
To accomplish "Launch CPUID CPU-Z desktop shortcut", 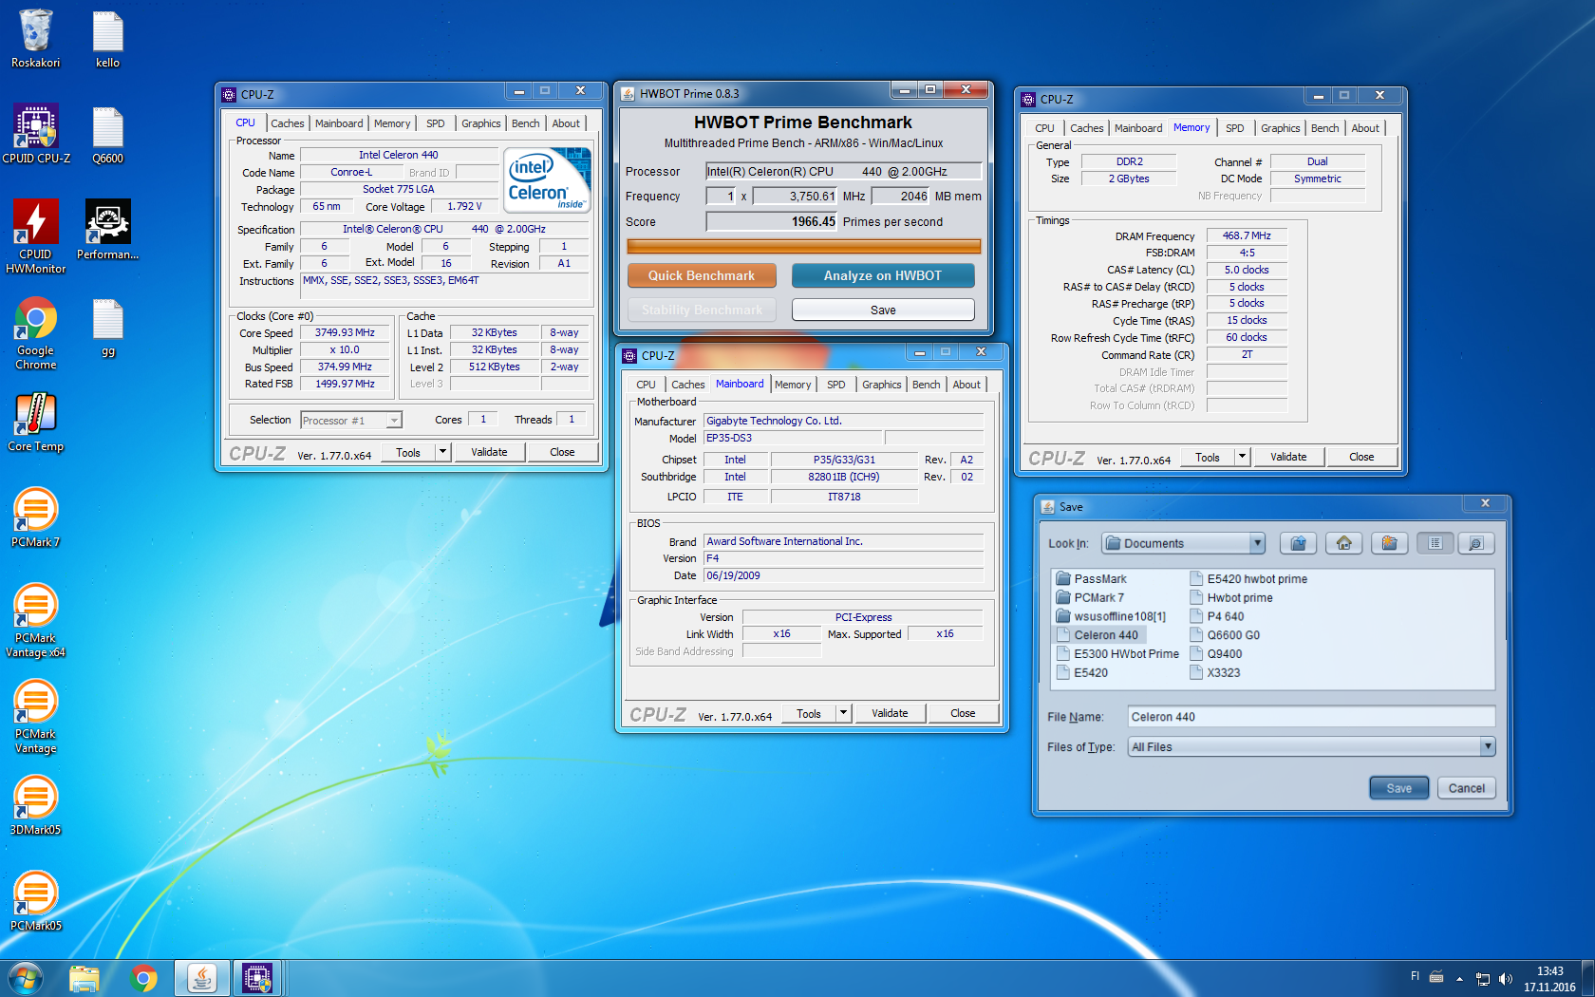I will [36, 134].
